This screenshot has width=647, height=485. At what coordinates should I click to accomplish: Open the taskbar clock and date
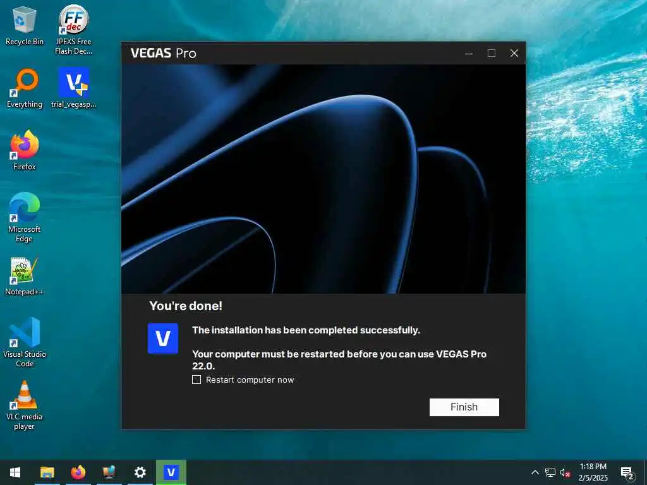click(593, 472)
